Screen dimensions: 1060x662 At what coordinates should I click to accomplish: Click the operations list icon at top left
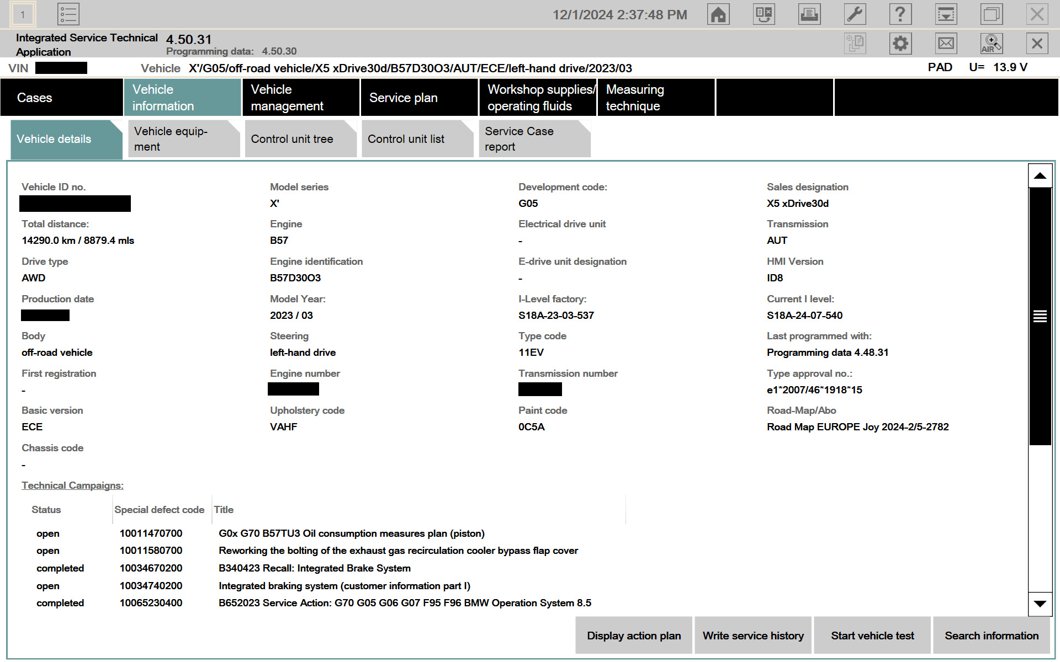tap(68, 14)
